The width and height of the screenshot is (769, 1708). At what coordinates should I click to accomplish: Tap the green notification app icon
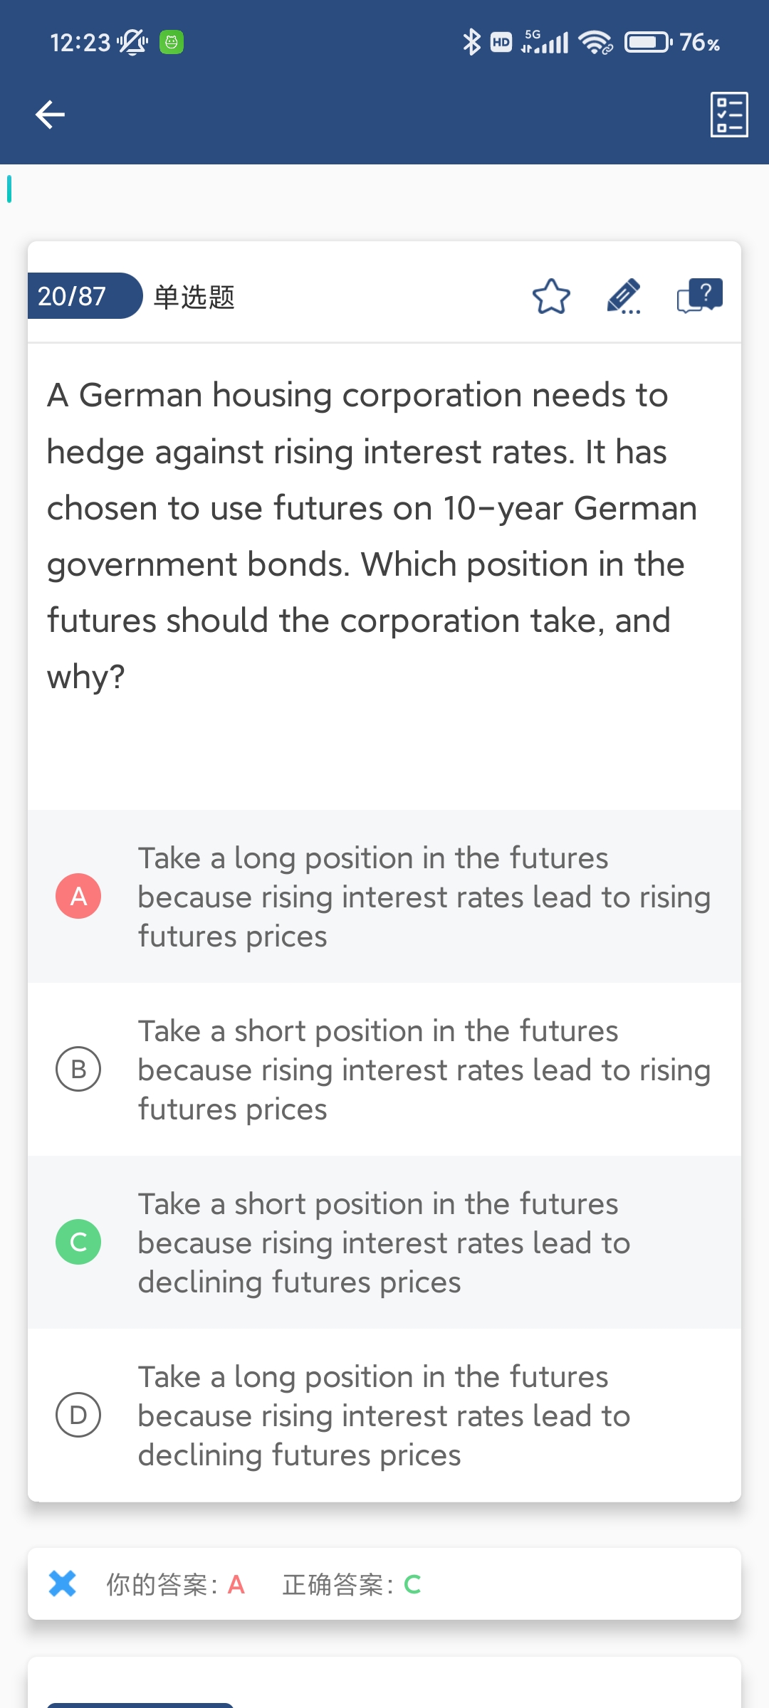(172, 43)
